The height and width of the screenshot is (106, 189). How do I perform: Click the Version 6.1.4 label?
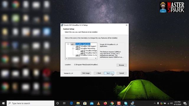click(68, 73)
